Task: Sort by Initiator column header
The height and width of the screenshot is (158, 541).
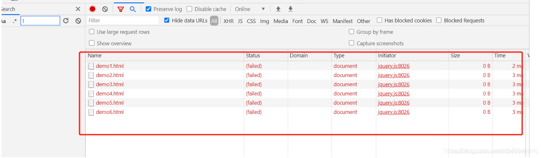Action: coord(412,56)
